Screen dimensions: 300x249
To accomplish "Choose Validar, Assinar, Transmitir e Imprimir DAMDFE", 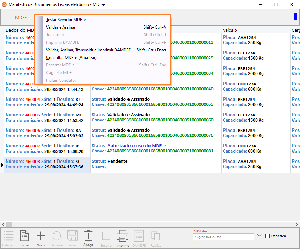I will 88,50.
